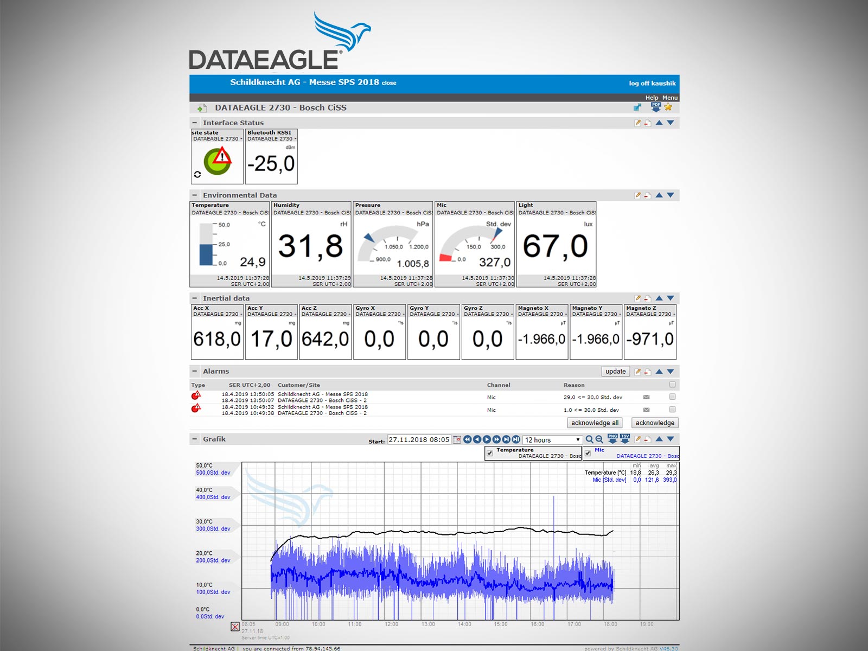Export the graph as PNG
The width and height of the screenshot is (868, 651).
612,439
